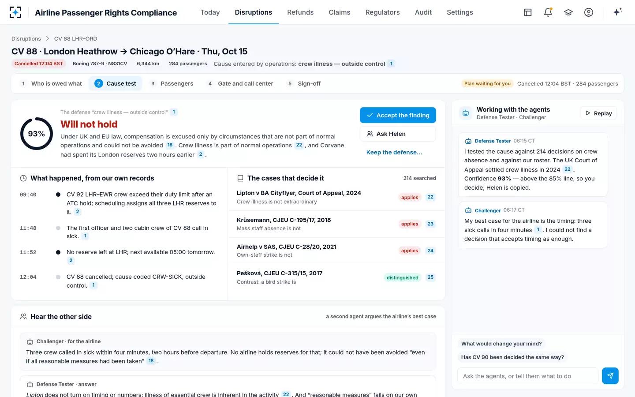Pick the suggestion What would change your mind?
Image resolution: width=635 pixels, height=397 pixels.
(x=501, y=344)
